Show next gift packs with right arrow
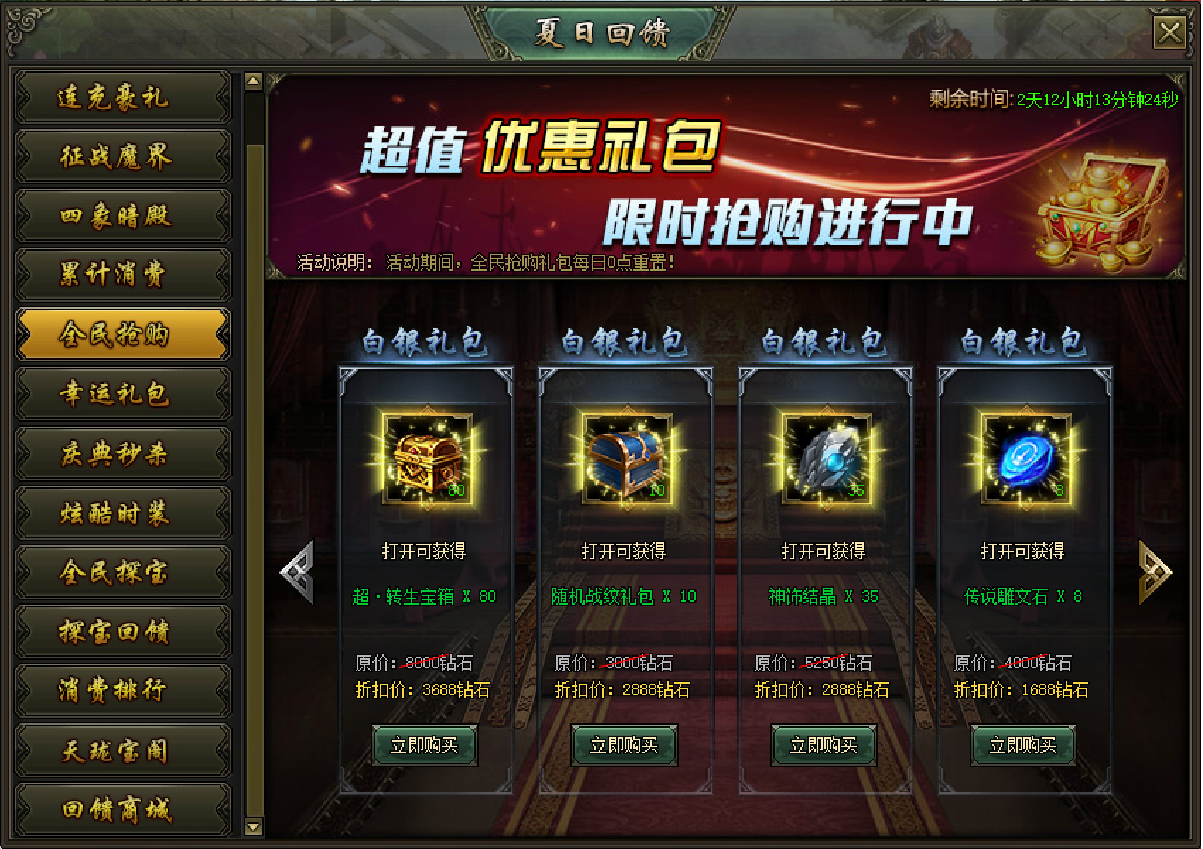 point(1156,572)
